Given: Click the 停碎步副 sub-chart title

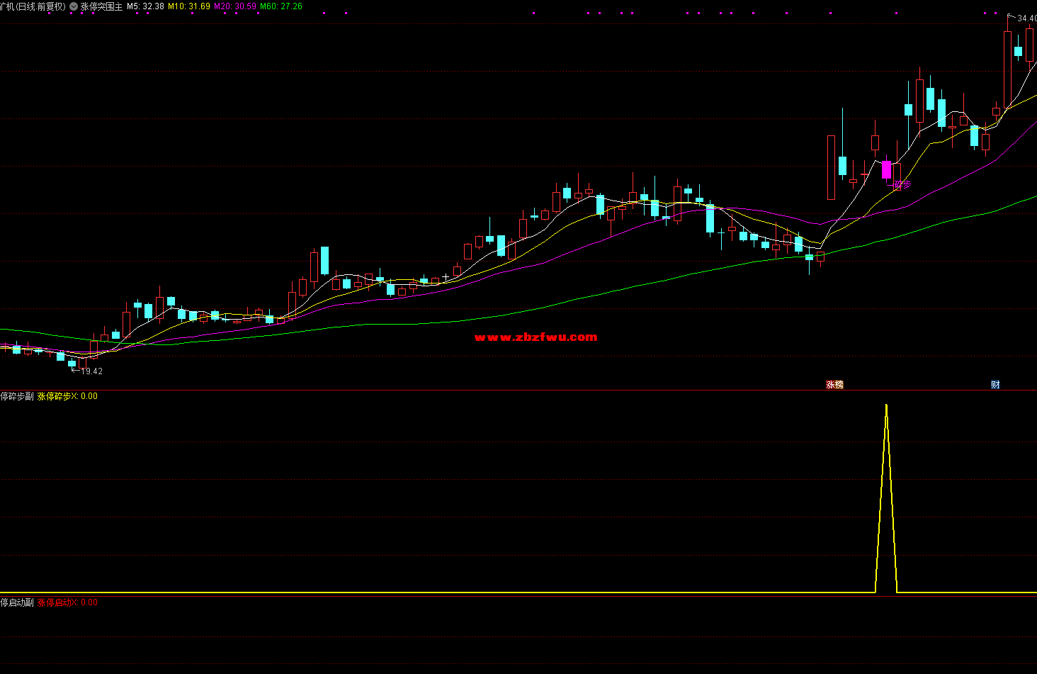Looking at the screenshot, I should [17, 396].
